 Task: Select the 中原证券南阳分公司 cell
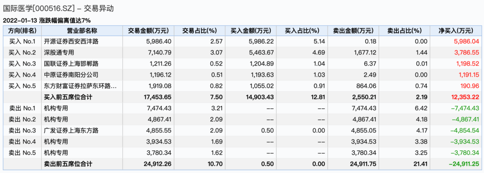[x=71, y=75]
